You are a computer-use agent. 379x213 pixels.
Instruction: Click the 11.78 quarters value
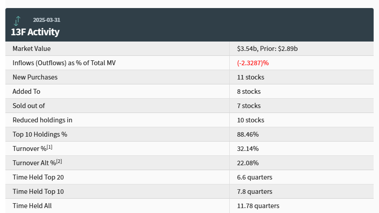pyautogui.click(x=258, y=206)
